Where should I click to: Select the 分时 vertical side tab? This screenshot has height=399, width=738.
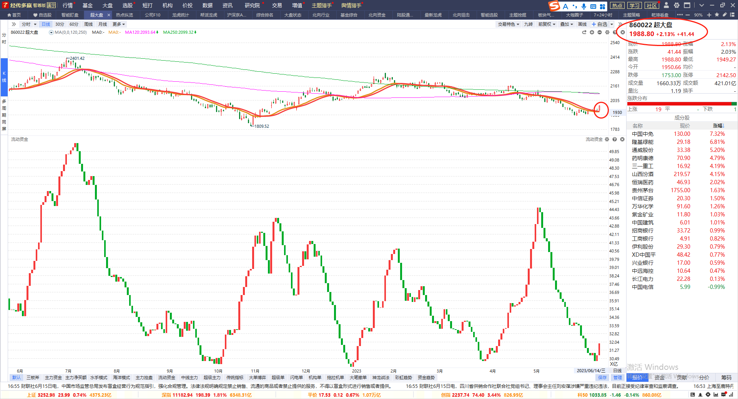click(4, 38)
